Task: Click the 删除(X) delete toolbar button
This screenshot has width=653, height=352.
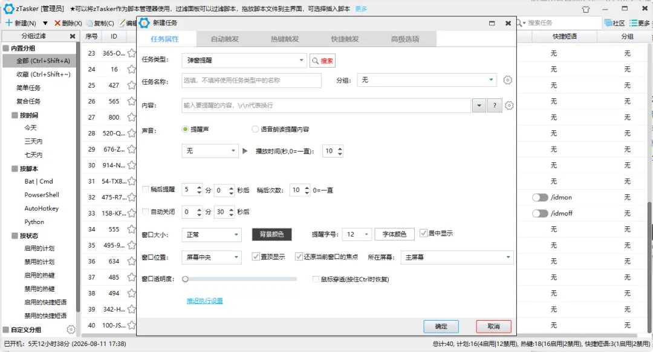Action: point(68,23)
